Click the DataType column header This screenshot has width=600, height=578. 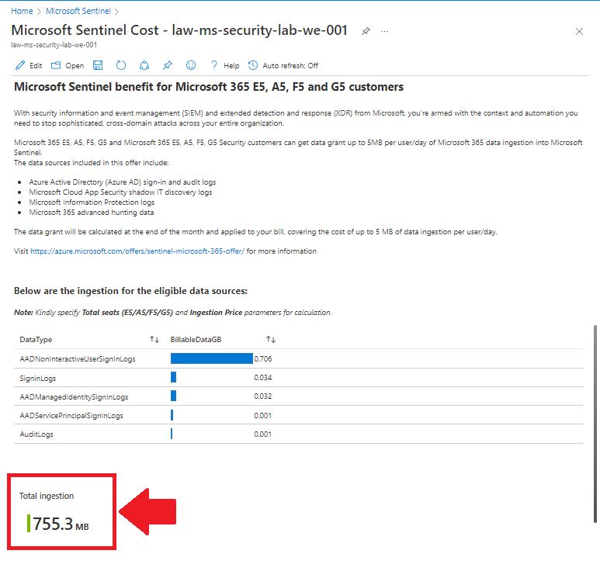(x=36, y=339)
